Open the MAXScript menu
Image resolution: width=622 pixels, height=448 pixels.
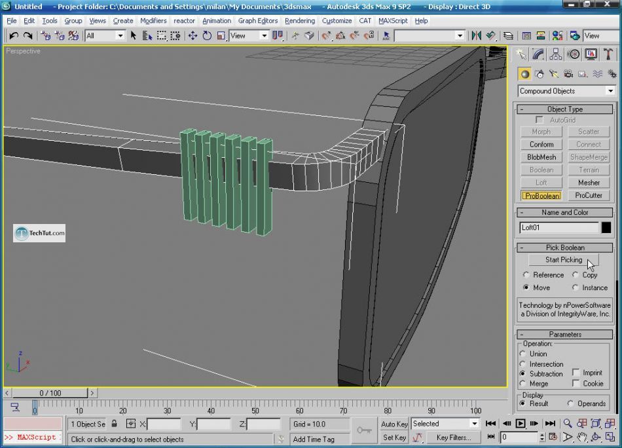[393, 21]
